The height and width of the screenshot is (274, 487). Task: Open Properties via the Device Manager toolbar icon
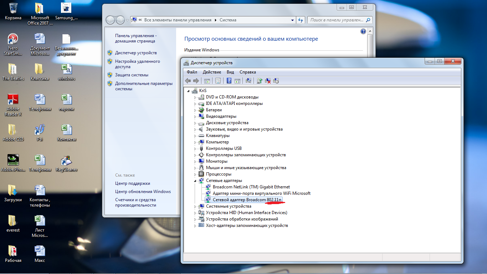[x=218, y=81]
